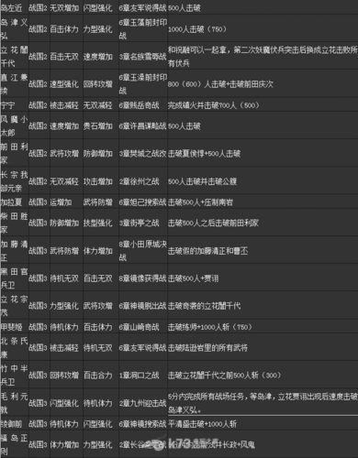Click the skill cell '运增加'
Screen dimensions: 358x458
click(61, 202)
